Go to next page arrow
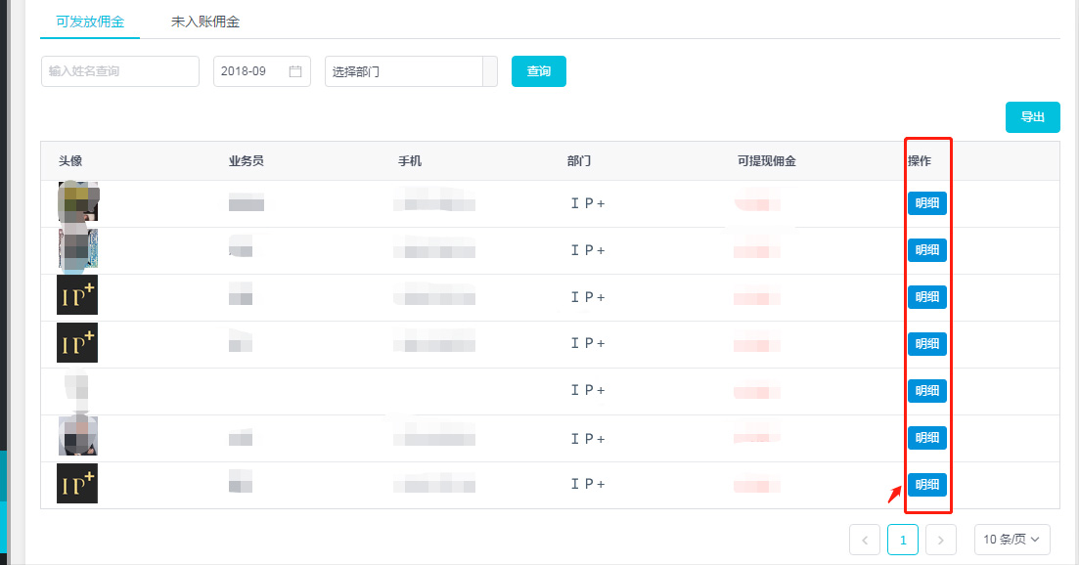Screen dimensions: 1079x565 [x=940, y=540]
